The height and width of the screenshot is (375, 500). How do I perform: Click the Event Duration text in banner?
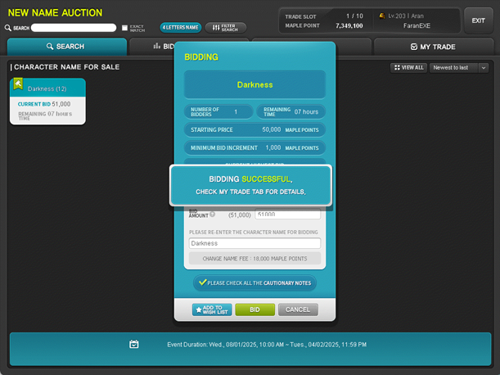(267, 345)
